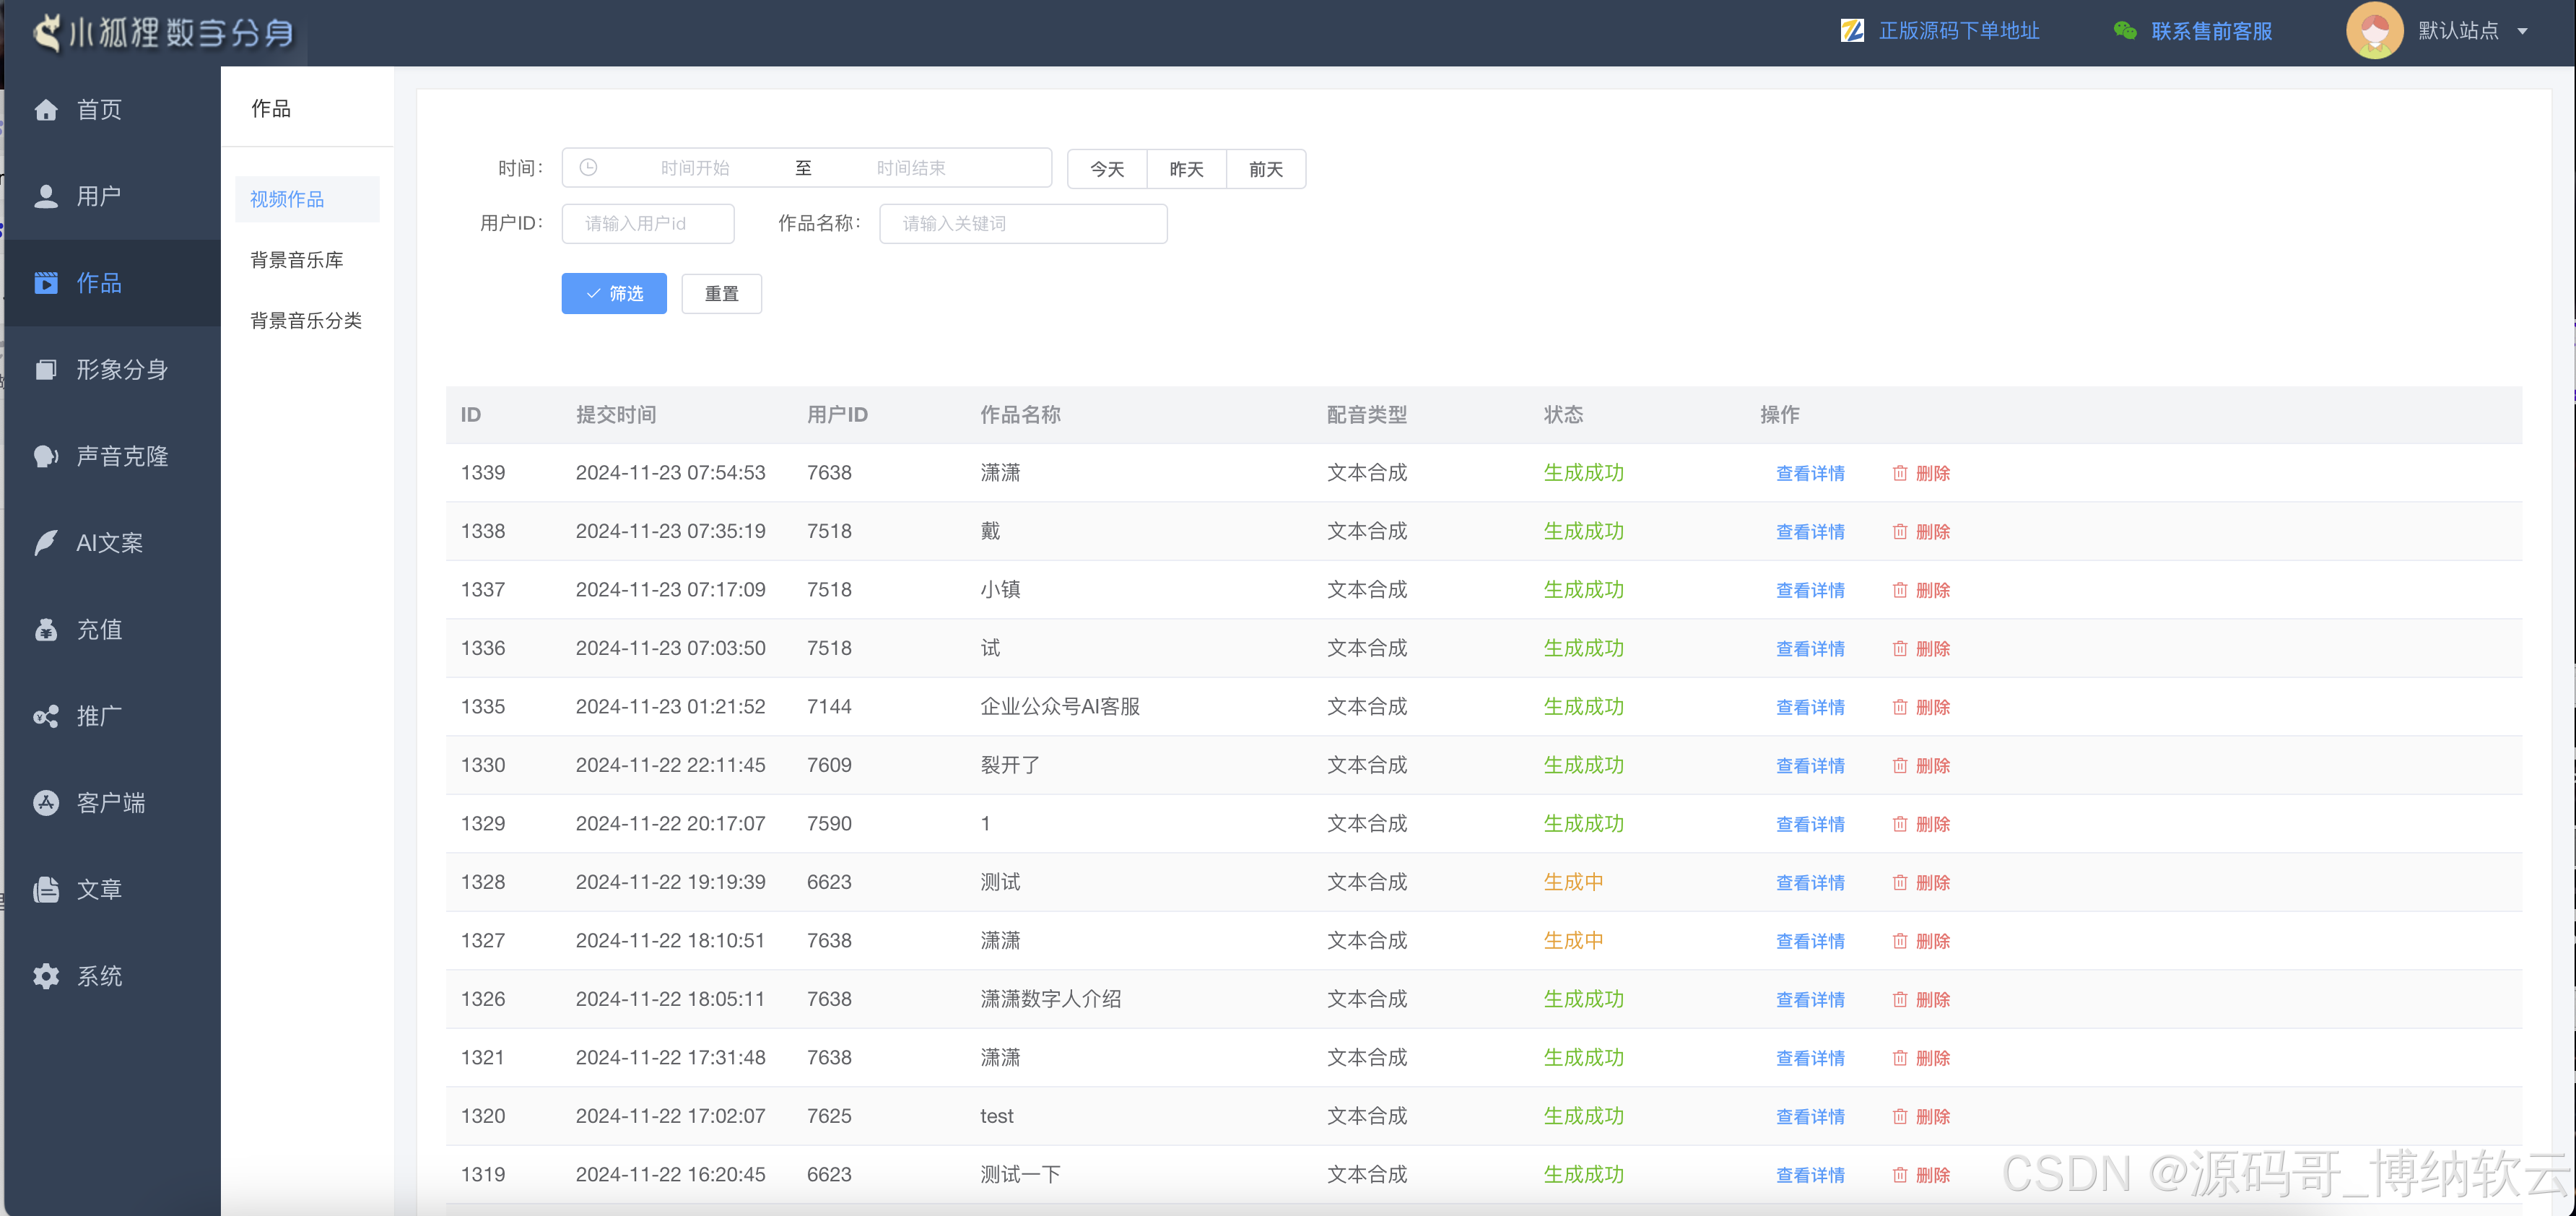Select the 今天 quick filter

pyautogui.click(x=1107, y=169)
